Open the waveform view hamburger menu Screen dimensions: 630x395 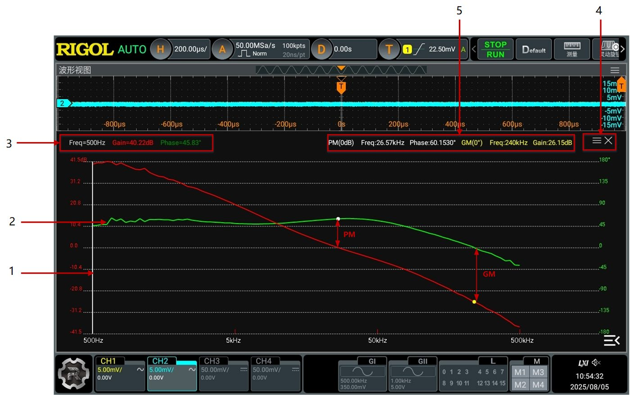[x=615, y=70]
